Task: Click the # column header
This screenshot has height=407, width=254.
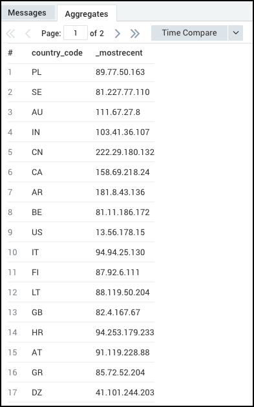Action: [10, 53]
